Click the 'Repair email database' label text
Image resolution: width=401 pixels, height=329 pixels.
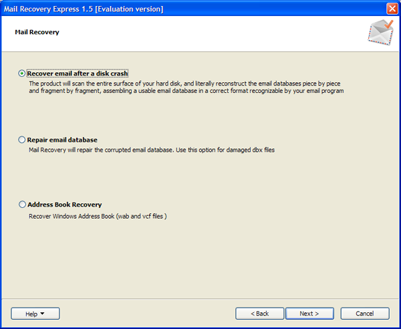pyautogui.click(x=62, y=140)
